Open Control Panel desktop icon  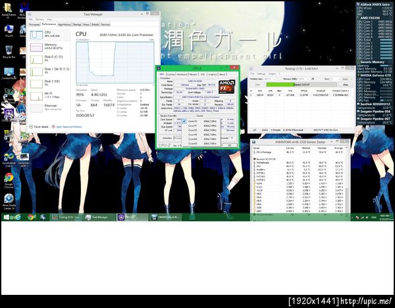9,73
